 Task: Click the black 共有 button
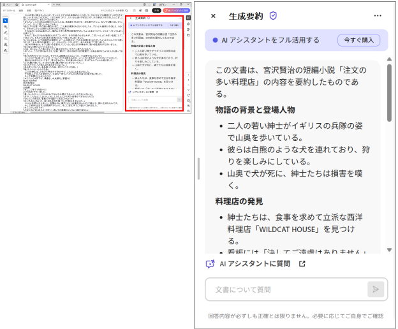click(156, 11)
